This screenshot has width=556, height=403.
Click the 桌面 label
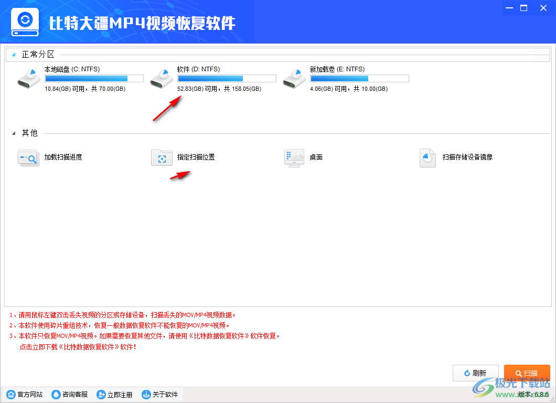[316, 157]
